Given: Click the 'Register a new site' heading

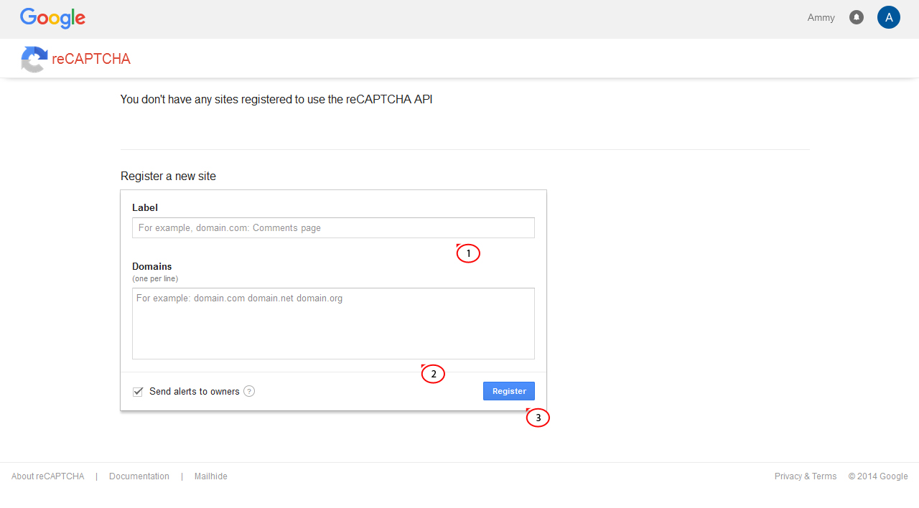Looking at the screenshot, I should [x=168, y=177].
